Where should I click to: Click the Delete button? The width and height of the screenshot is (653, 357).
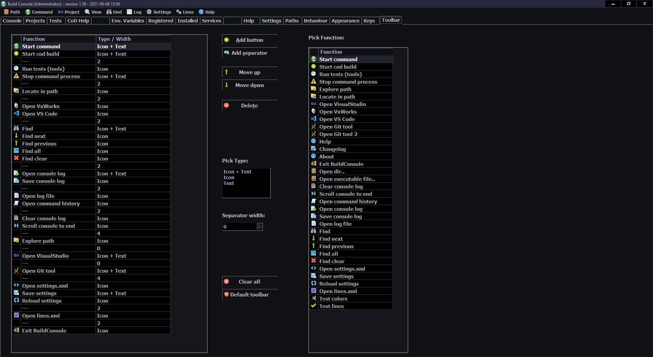pos(250,105)
